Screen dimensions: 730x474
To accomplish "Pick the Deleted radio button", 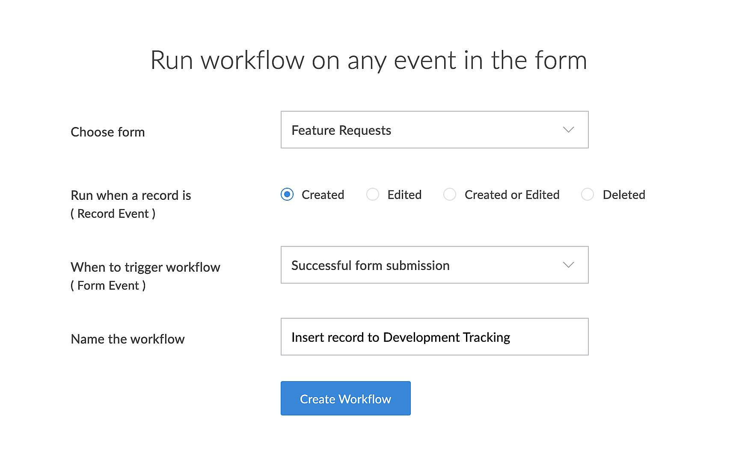I will (588, 195).
